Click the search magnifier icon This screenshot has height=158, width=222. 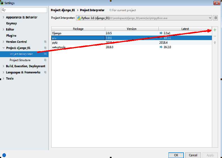(x=4, y=10)
